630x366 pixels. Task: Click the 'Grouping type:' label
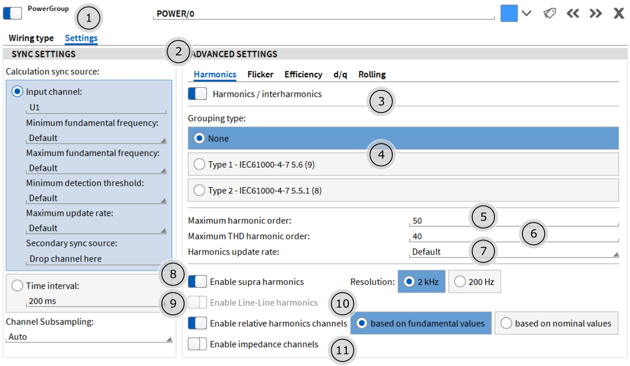pos(216,118)
